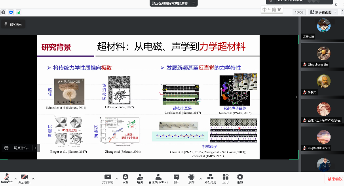Collapse the participant video sidebar arrow
This screenshot has width=344, height=186.
click(x=296, y=97)
